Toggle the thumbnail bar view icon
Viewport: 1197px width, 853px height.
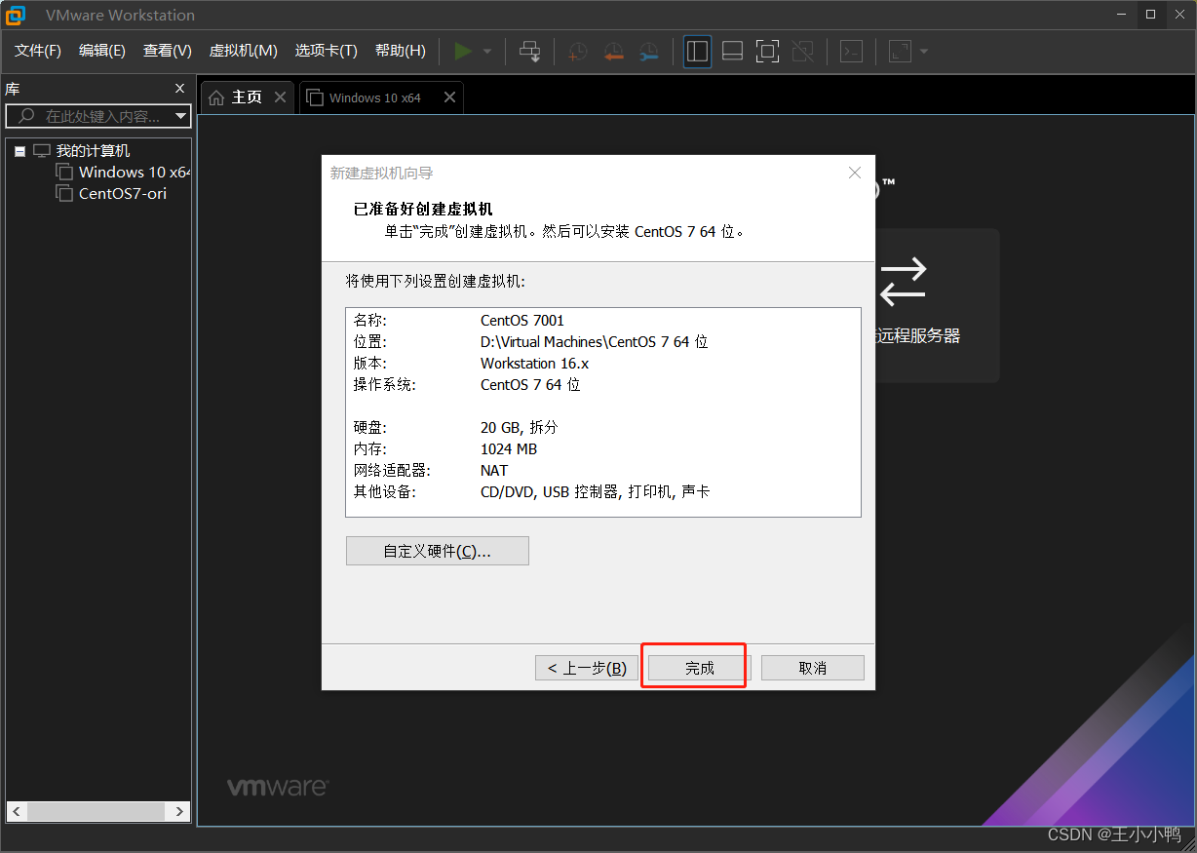click(732, 52)
